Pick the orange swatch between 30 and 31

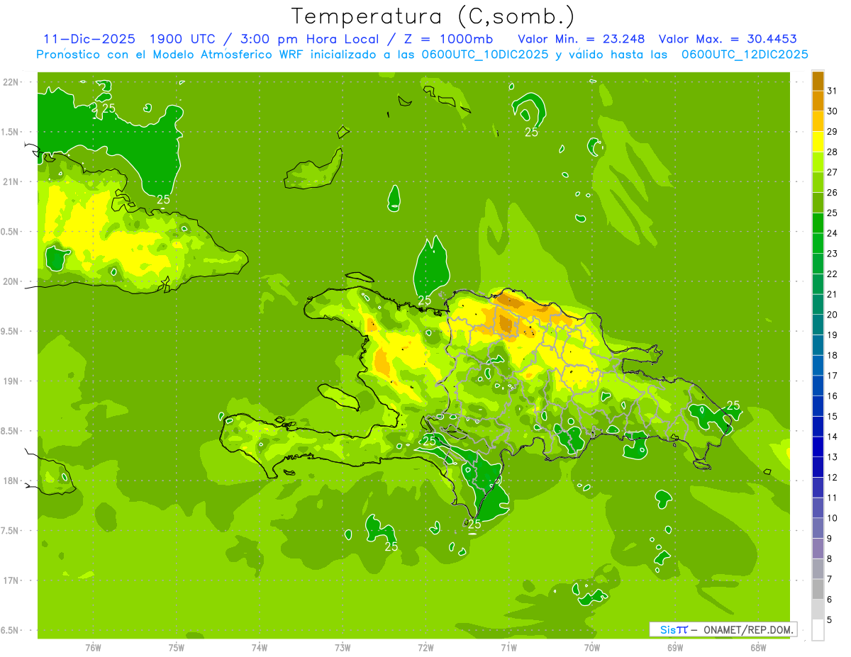[818, 101]
